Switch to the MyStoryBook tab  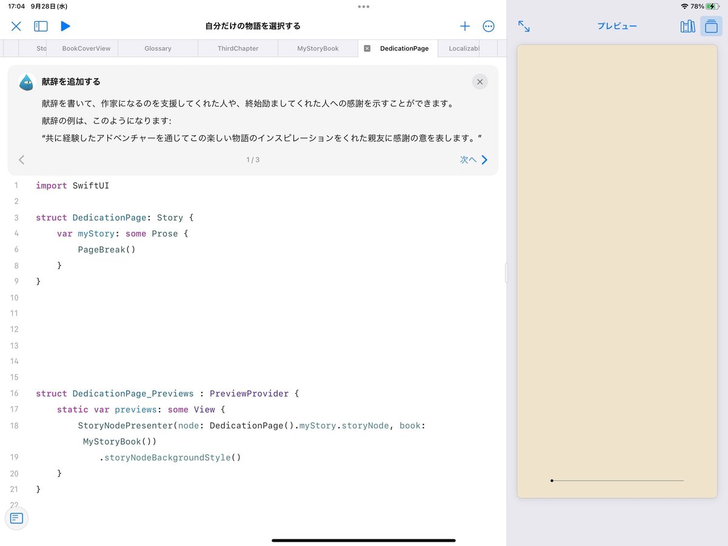[318, 49]
